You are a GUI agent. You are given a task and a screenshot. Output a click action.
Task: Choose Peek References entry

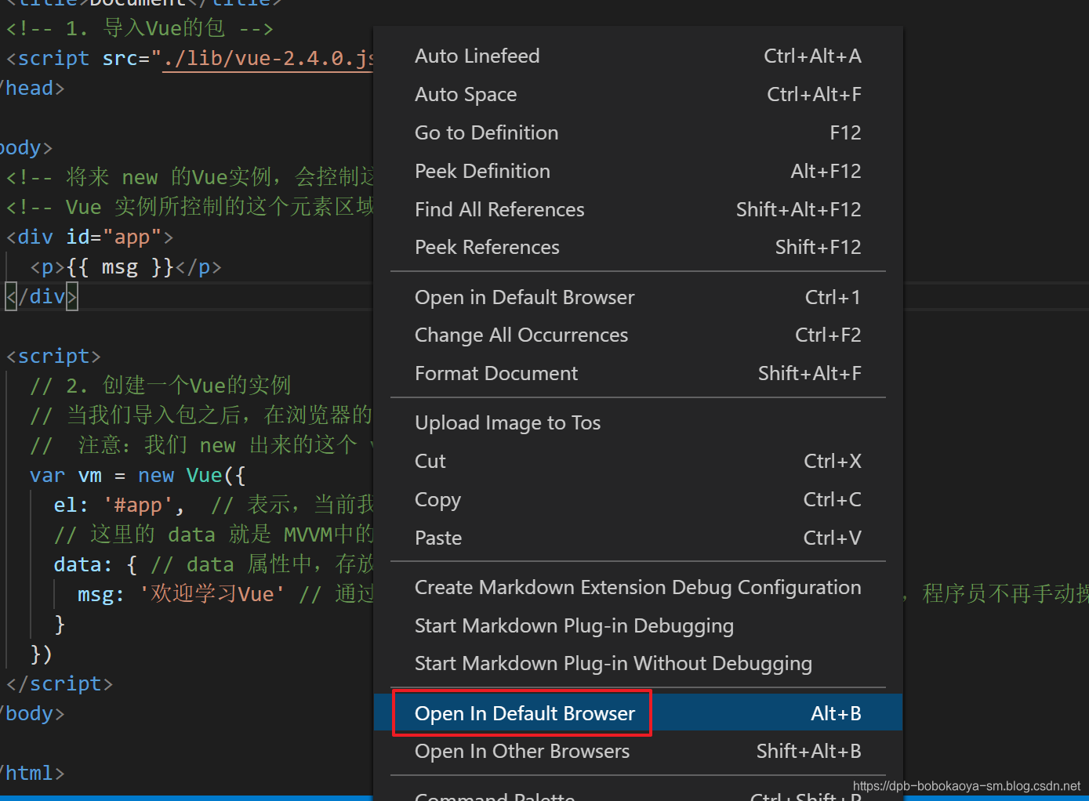tap(637, 248)
